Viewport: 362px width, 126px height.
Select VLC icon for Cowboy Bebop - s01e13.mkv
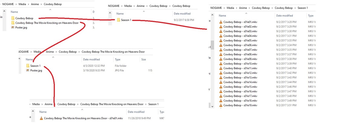(x=221, y=77)
